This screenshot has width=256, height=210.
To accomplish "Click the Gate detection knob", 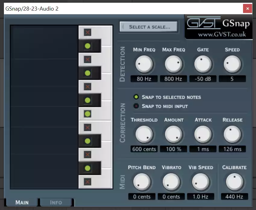I will tap(203, 64).
